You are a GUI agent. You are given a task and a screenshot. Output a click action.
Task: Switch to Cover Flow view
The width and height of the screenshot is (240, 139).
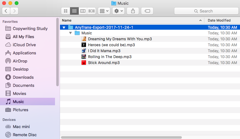92,11
